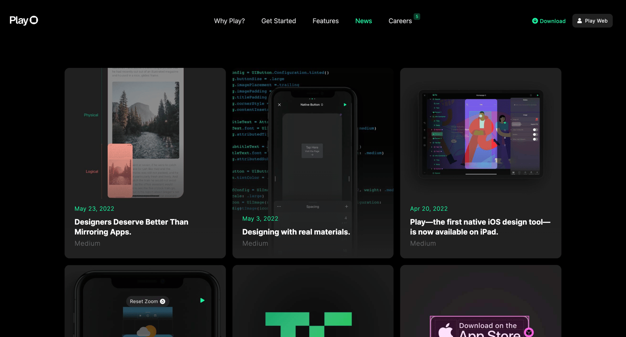The width and height of the screenshot is (626, 337).
Task: Click the X close icon in phone mockup
Action: pos(279,105)
